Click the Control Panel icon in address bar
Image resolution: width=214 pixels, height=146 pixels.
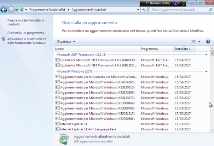pos(22,10)
